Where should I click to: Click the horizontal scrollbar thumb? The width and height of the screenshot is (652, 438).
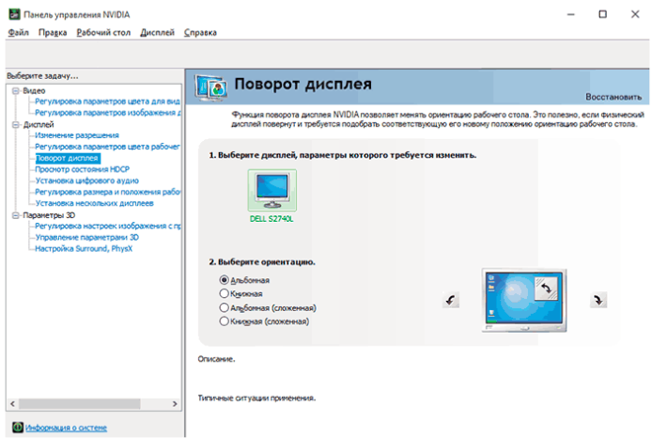click(x=80, y=403)
